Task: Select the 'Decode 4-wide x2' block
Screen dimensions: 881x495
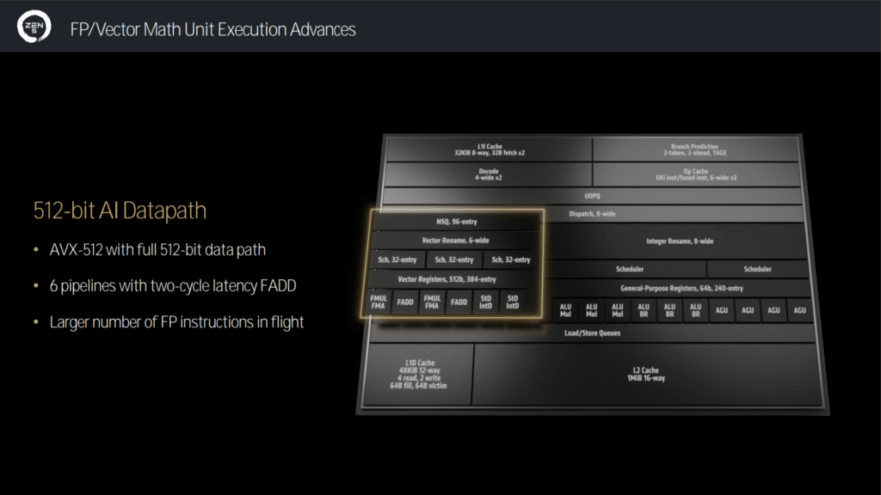Action: click(488, 174)
